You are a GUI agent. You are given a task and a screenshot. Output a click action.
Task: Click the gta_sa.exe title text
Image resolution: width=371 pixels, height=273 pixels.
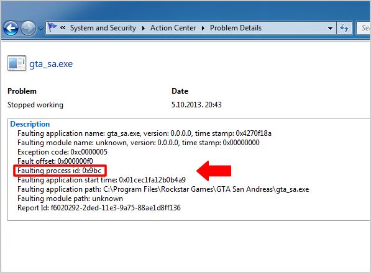tap(51, 64)
